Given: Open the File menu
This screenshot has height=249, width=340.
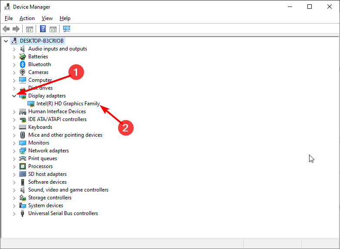Looking at the screenshot, I should coord(9,18).
